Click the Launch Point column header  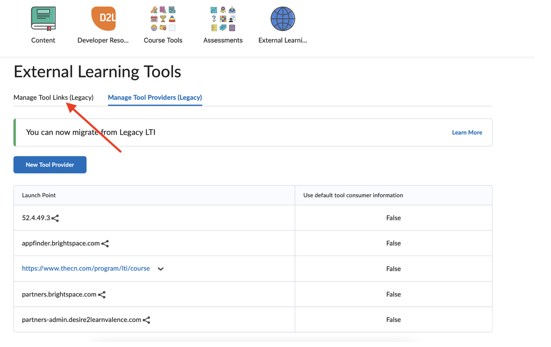(39, 195)
